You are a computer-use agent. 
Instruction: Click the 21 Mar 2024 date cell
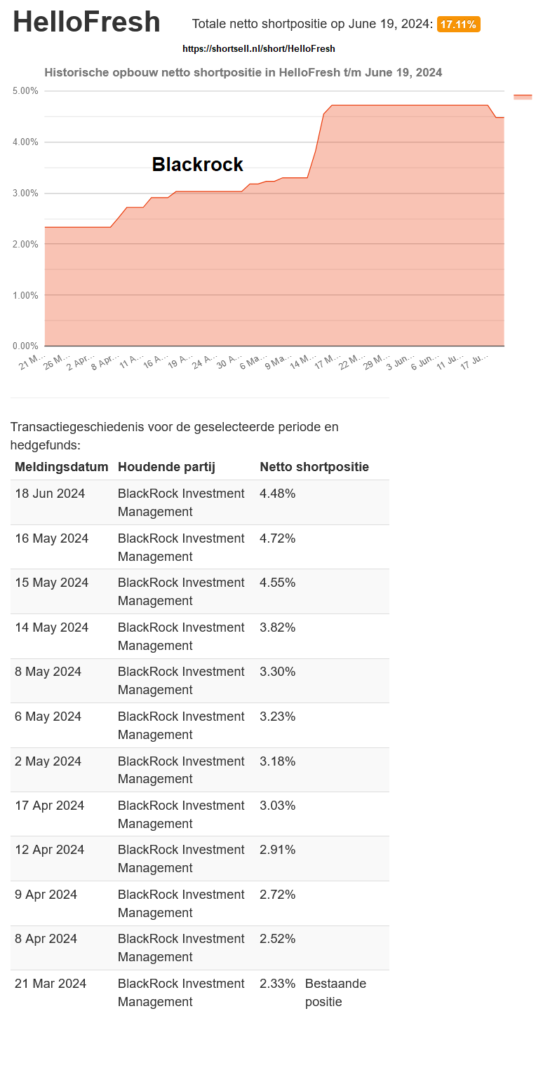pos(51,984)
